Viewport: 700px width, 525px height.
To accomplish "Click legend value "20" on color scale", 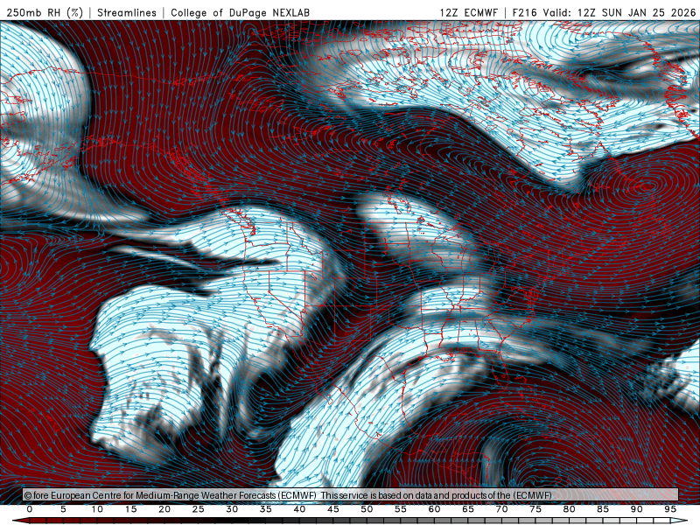I will tap(164, 509).
